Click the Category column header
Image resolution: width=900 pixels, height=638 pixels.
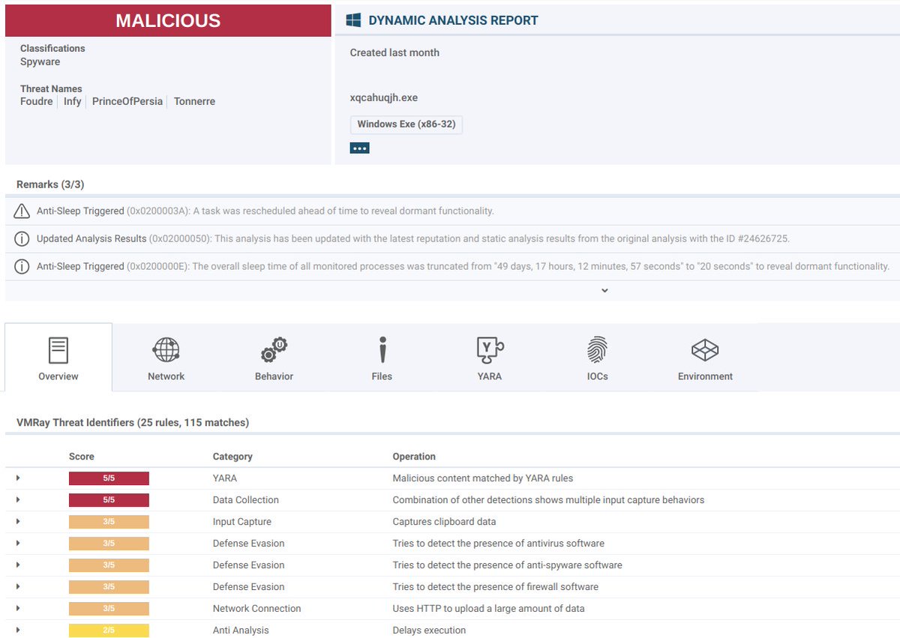[x=232, y=457]
